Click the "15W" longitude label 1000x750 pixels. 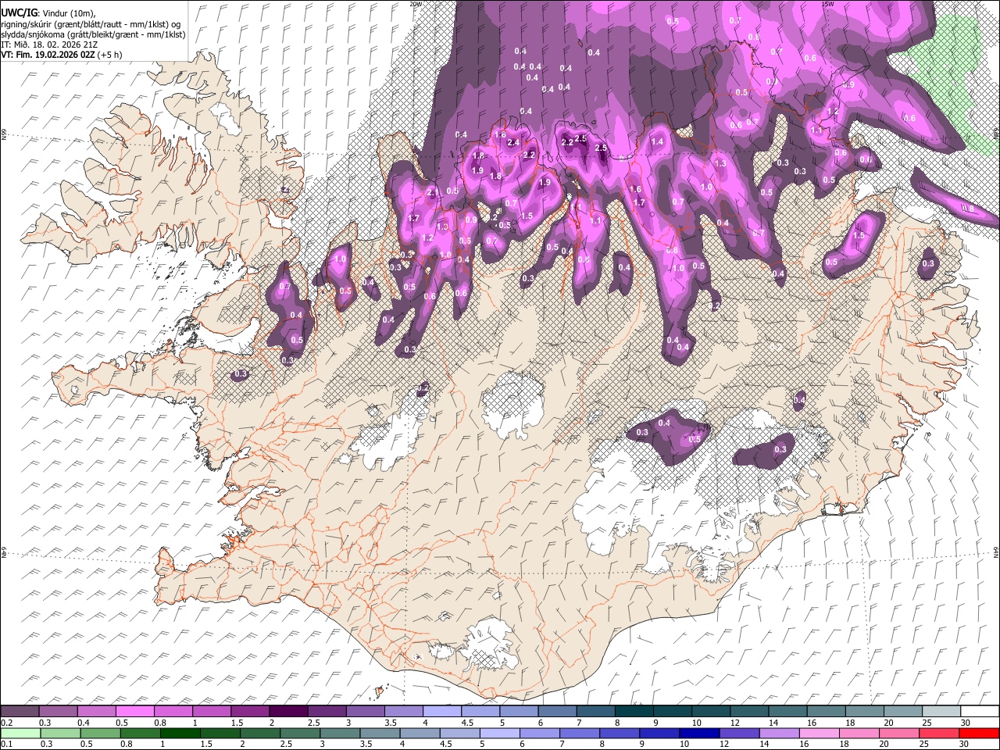coord(828,4)
